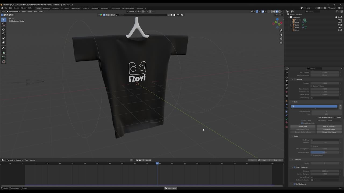This screenshot has height=193, width=344.
Task: Open the Object Data properties tab icon
Action: [x=286, y=119]
